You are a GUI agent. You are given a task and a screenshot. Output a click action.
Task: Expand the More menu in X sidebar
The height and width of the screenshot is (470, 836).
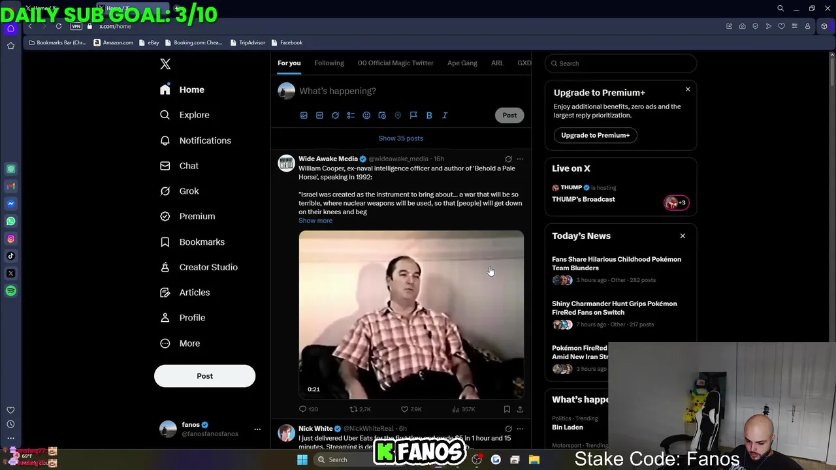(x=180, y=343)
